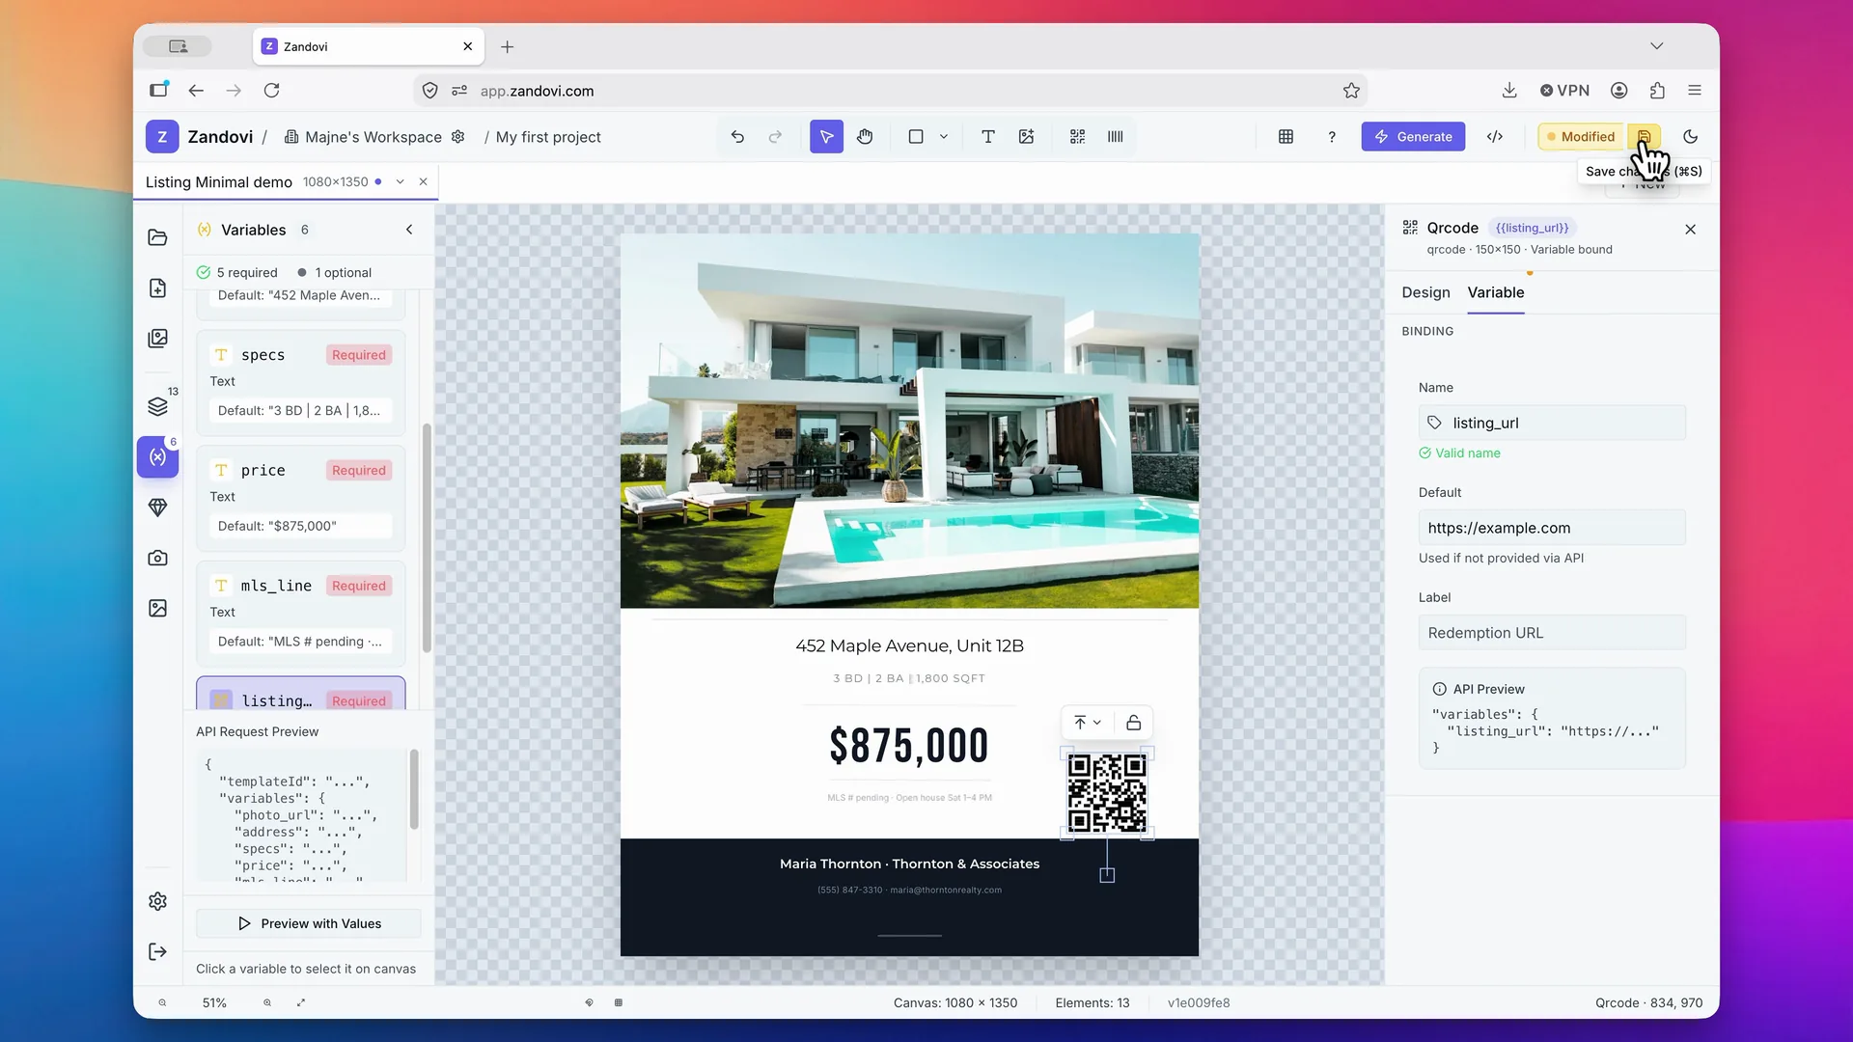Open the picture assets sidebar icon
Image resolution: width=1853 pixels, height=1042 pixels.
click(157, 608)
